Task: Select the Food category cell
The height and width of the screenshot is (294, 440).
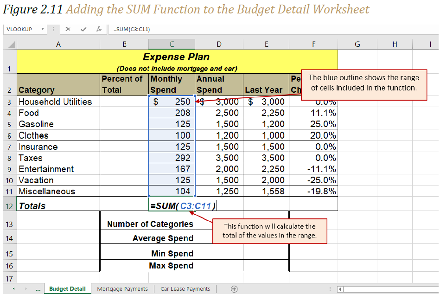Action: (x=58, y=113)
